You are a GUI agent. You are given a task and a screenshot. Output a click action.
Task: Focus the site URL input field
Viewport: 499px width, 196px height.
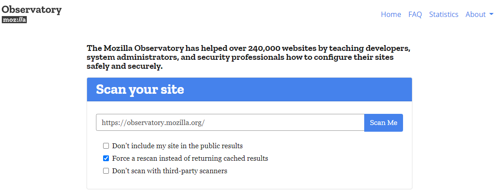pos(230,123)
